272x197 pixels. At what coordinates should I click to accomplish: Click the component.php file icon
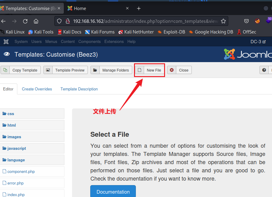(x=5, y=171)
